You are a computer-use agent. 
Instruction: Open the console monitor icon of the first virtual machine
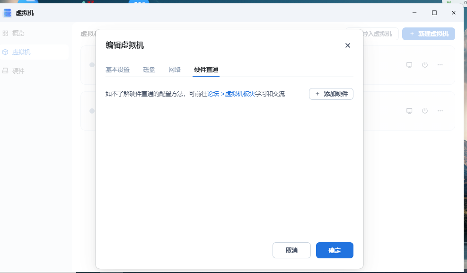tap(409, 65)
